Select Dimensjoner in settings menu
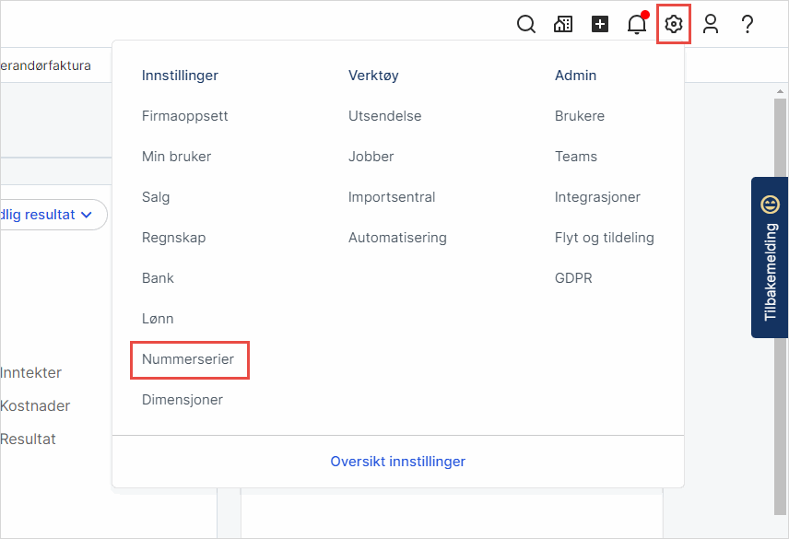This screenshot has height=539, width=789. click(x=183, y=400)
